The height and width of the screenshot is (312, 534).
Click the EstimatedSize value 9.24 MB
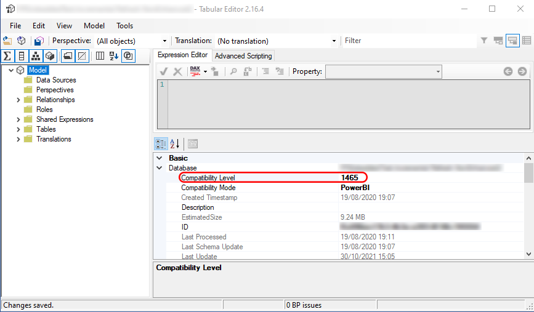pos(352,217)
